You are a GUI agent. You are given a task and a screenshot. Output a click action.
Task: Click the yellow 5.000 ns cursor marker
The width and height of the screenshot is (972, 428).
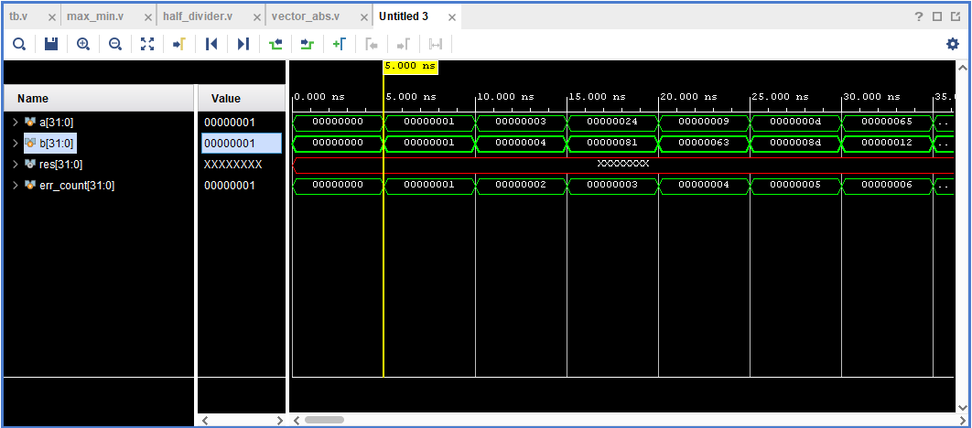point(410,67)
